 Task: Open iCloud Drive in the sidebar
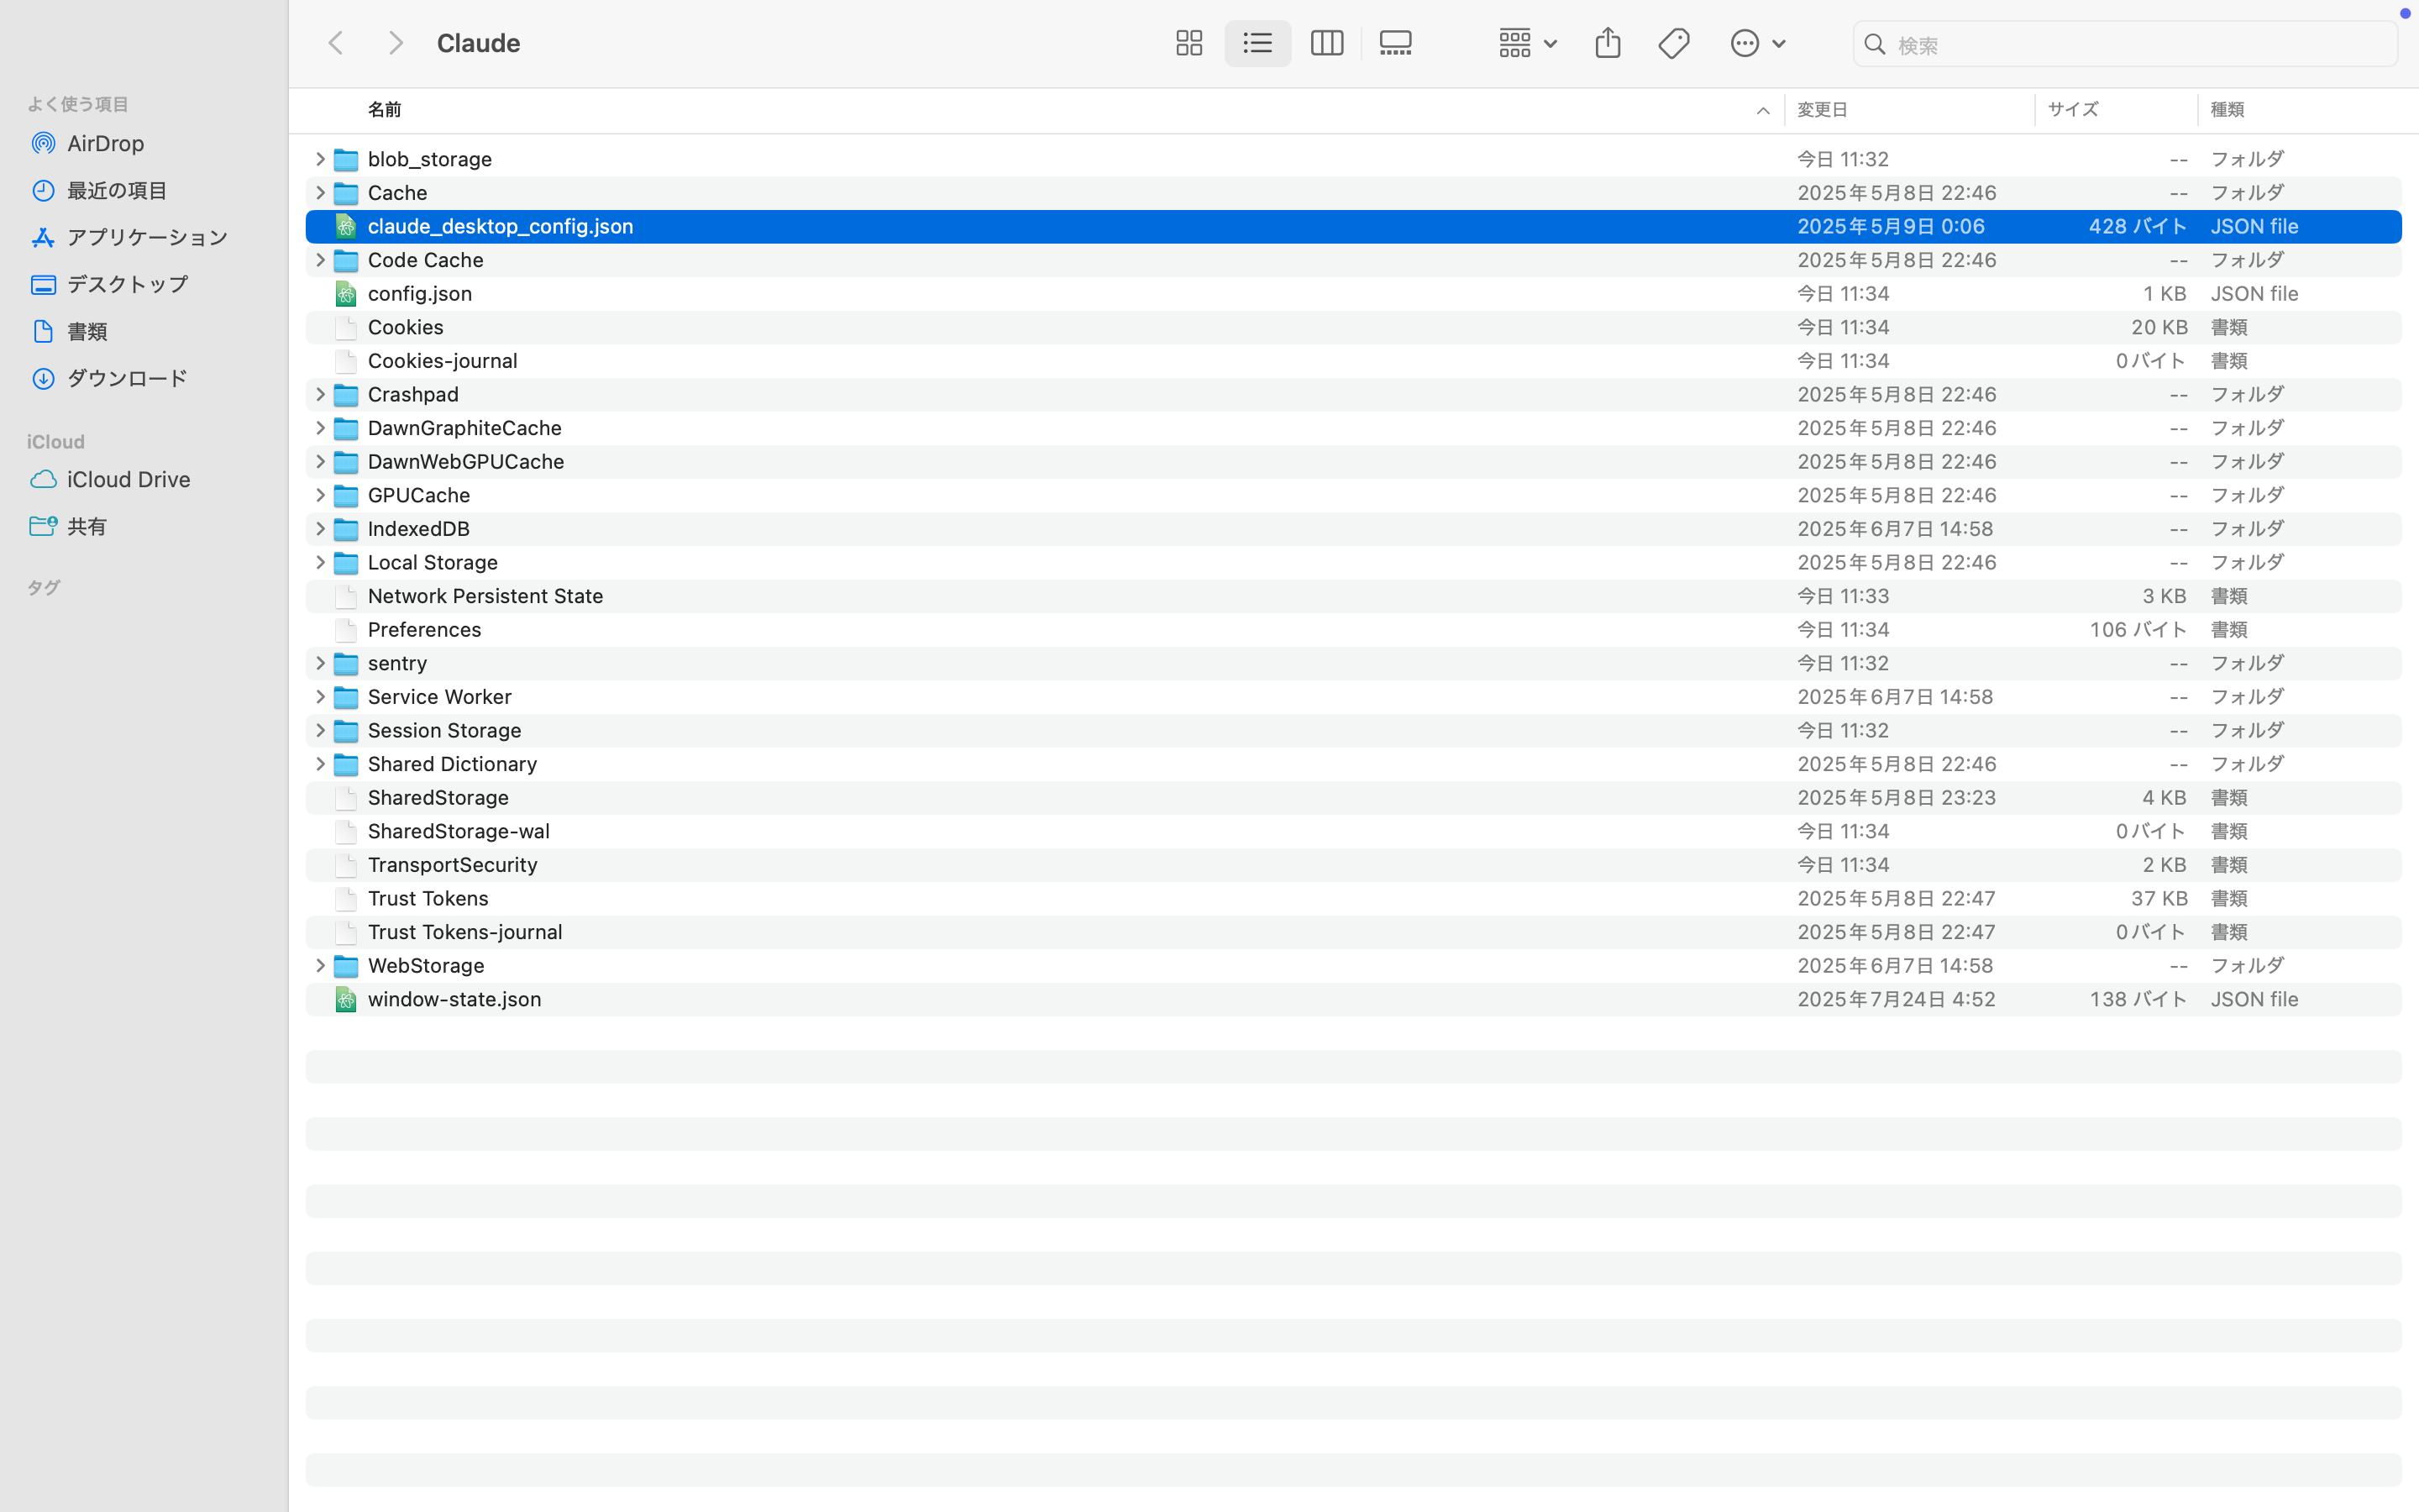[x=128, y=479]
